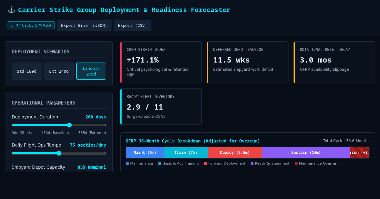Click the OFRP 36-Month Cycle Breakdown heading
Screen dimensions: 380x199
click(193, 141)
